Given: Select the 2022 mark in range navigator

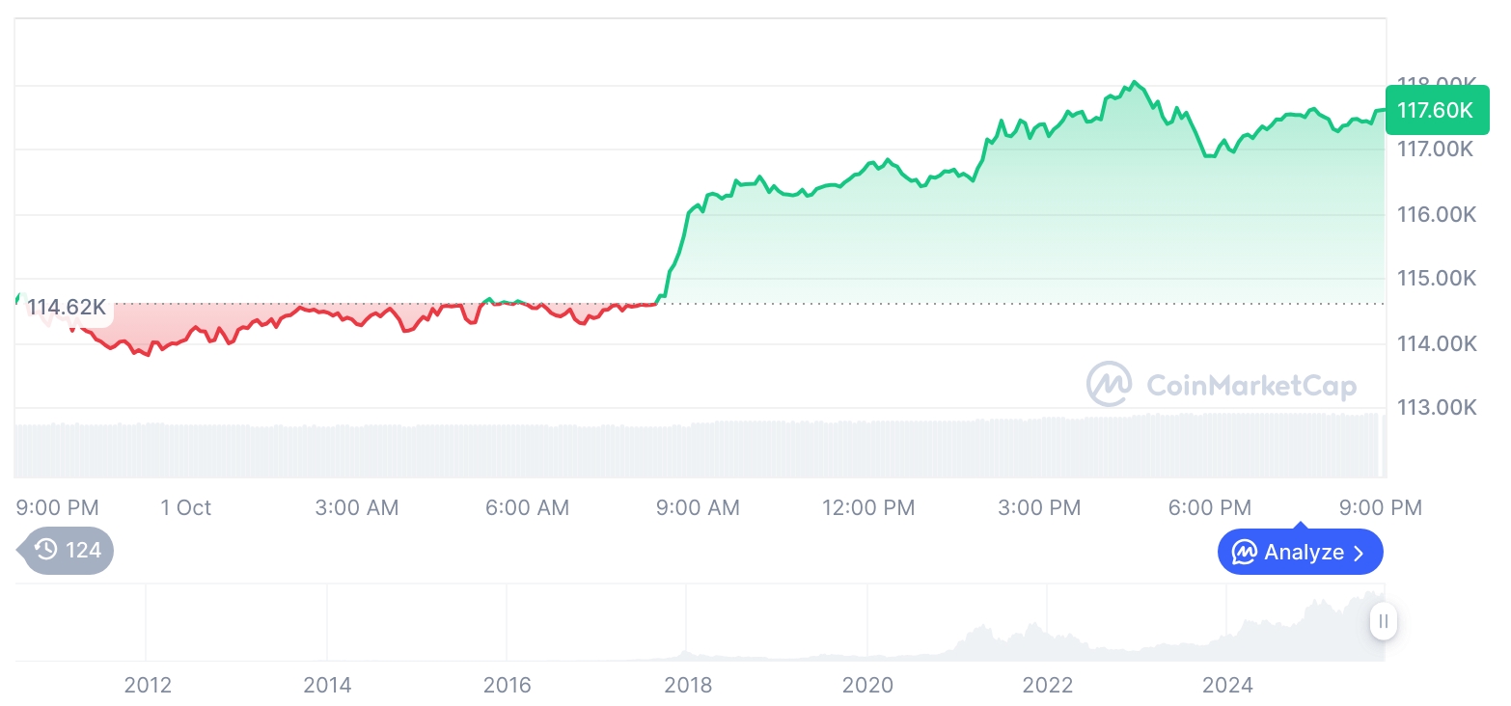Looking at the screenshot, I should click(x=1048, y=685).
